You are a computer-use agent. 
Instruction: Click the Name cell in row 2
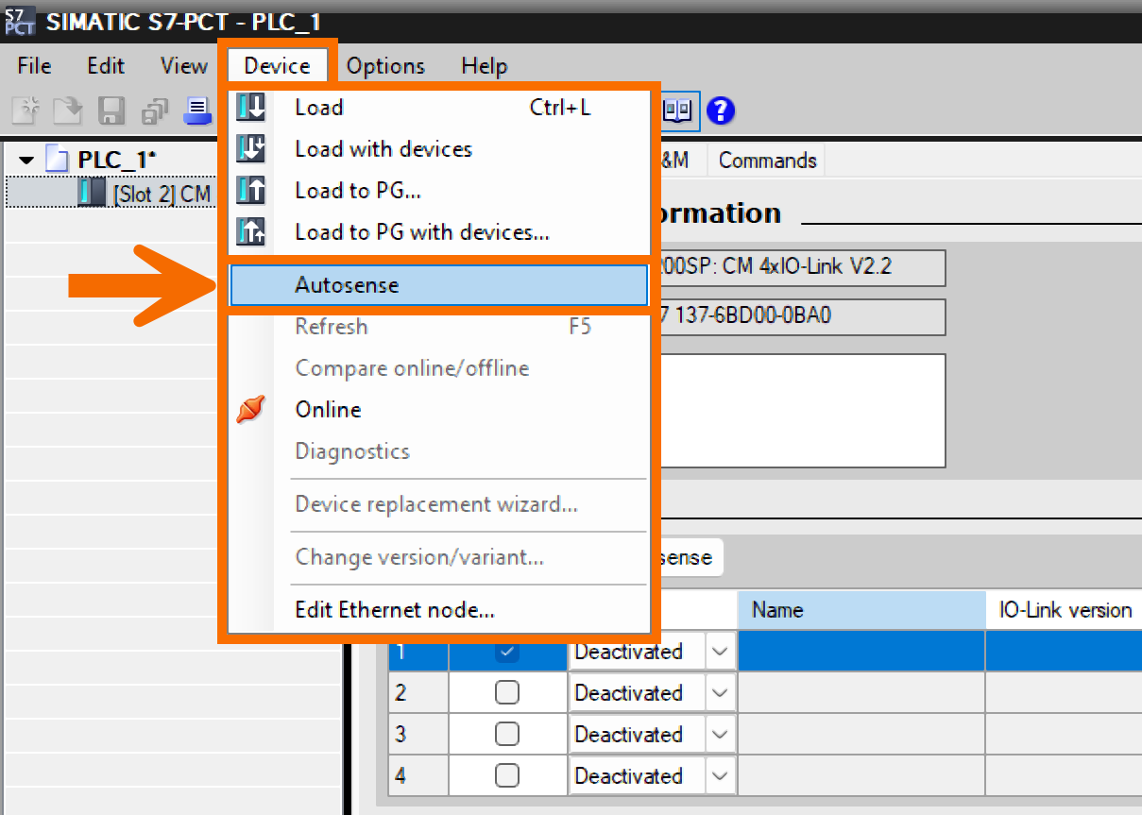coord(861,693)
